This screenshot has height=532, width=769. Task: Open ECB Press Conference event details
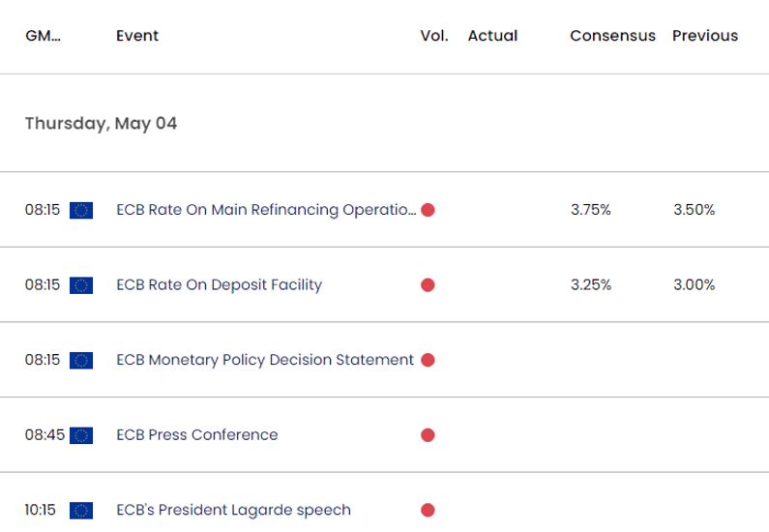point(197,435)
